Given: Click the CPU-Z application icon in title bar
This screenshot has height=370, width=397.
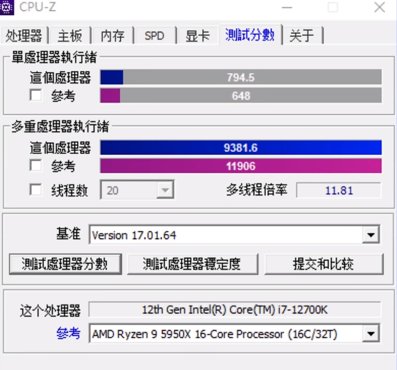Looking at the screenshot, I should (7, 7).
